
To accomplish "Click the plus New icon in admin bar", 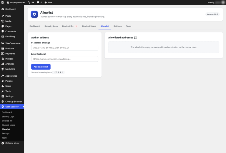I will 46,2.
